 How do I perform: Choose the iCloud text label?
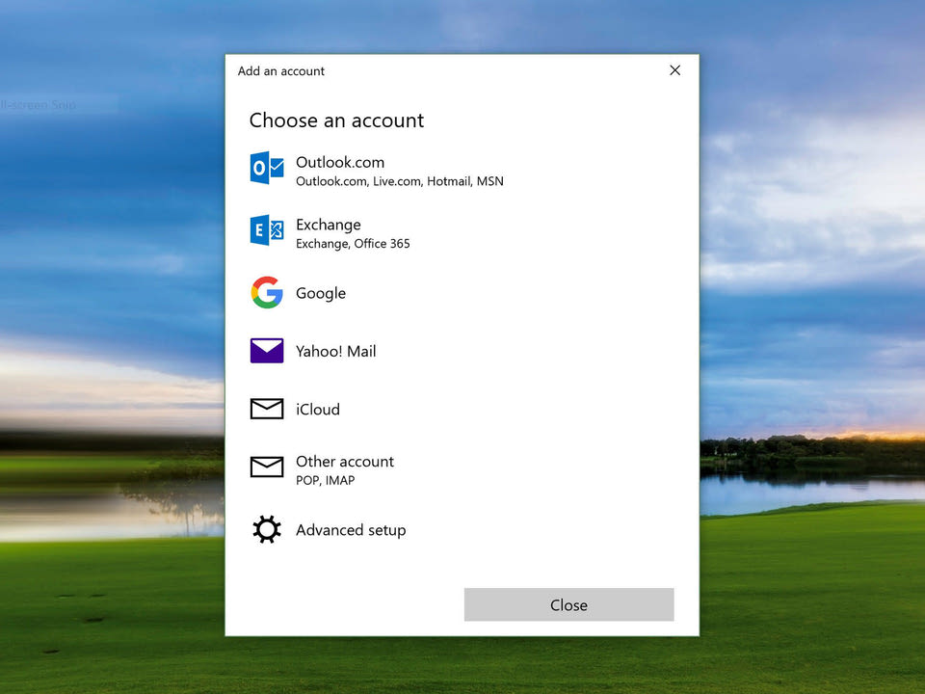click(318, 409)
